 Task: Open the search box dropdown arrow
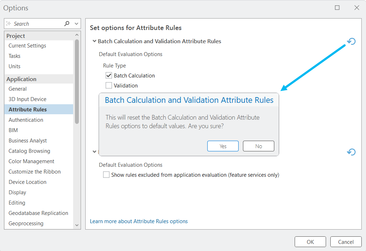pos(76,24)
